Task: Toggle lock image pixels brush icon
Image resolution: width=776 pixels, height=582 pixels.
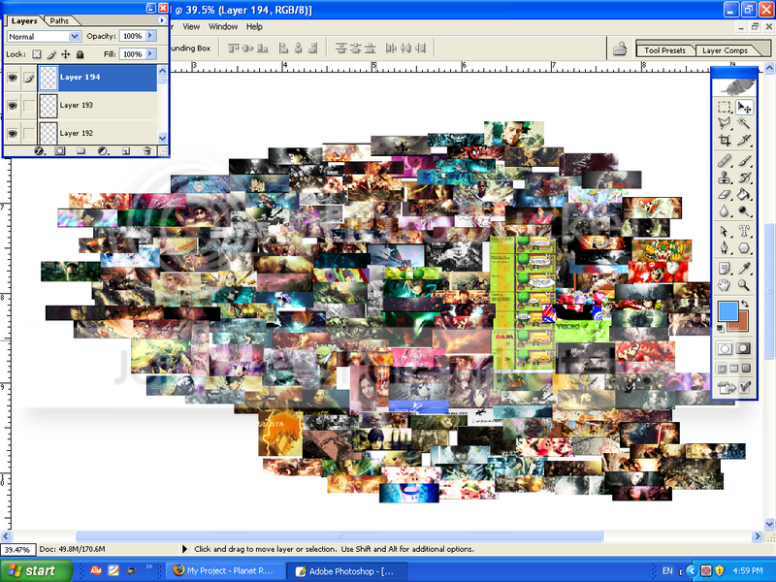Action: coord(51,54)
